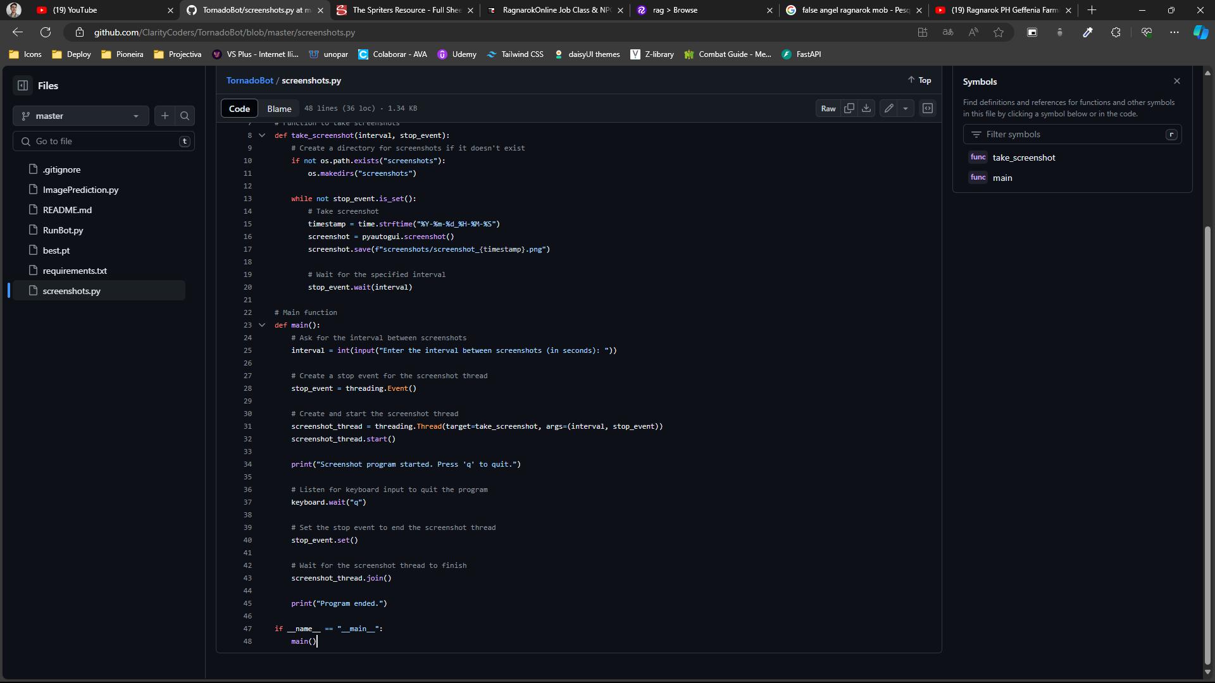Open the master branch dropdown
Viewport: 1215px width, 683px height.
click(80, 116)
